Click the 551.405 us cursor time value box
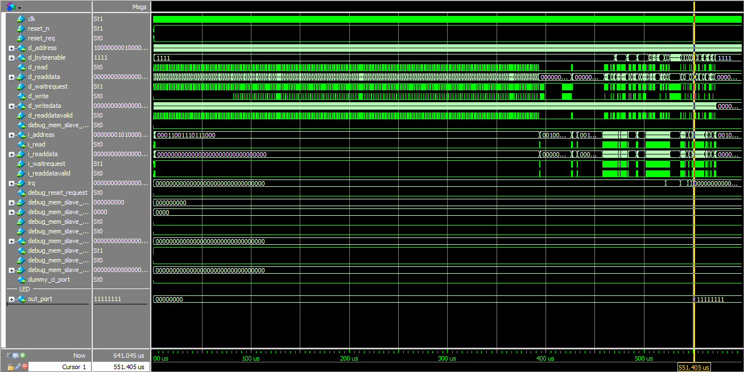Viewport: 744px width, 372px height. click(122, 367)
